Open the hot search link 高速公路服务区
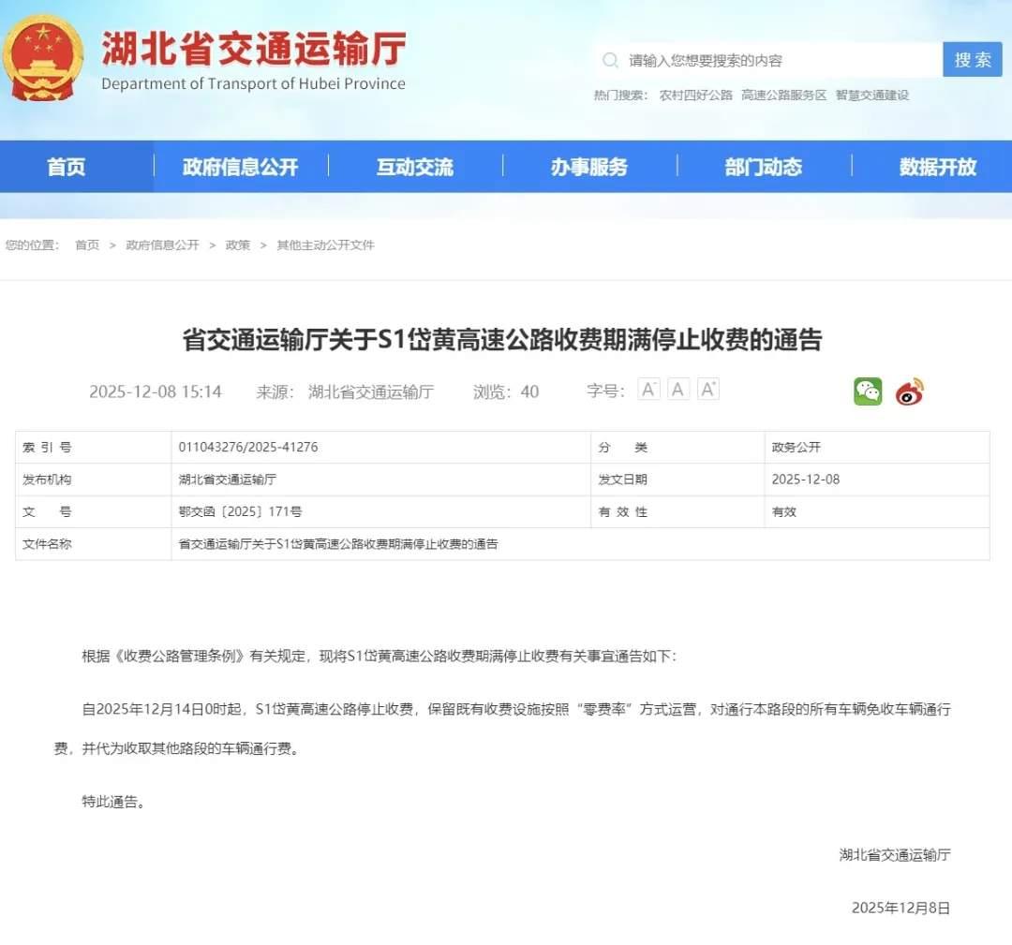The height and width of the screenshot is (945, 1012). click(783, 95)
